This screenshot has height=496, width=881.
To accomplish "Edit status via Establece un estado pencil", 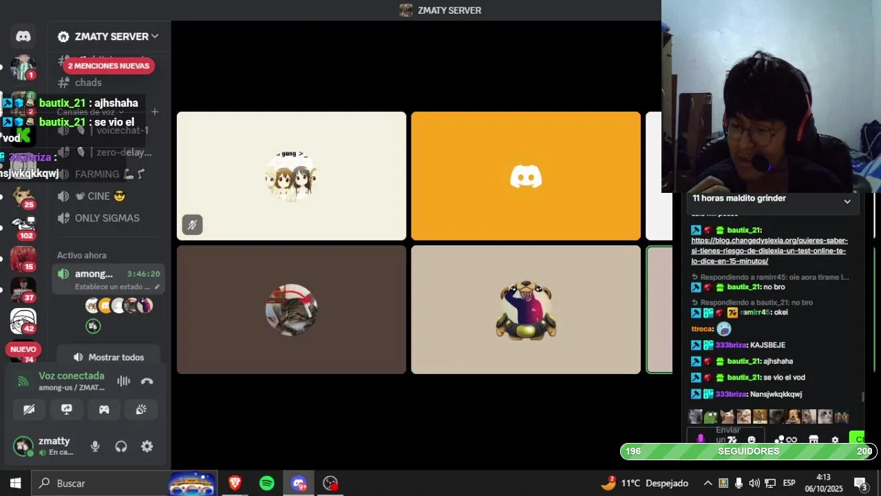I will (x=157, y=287).
